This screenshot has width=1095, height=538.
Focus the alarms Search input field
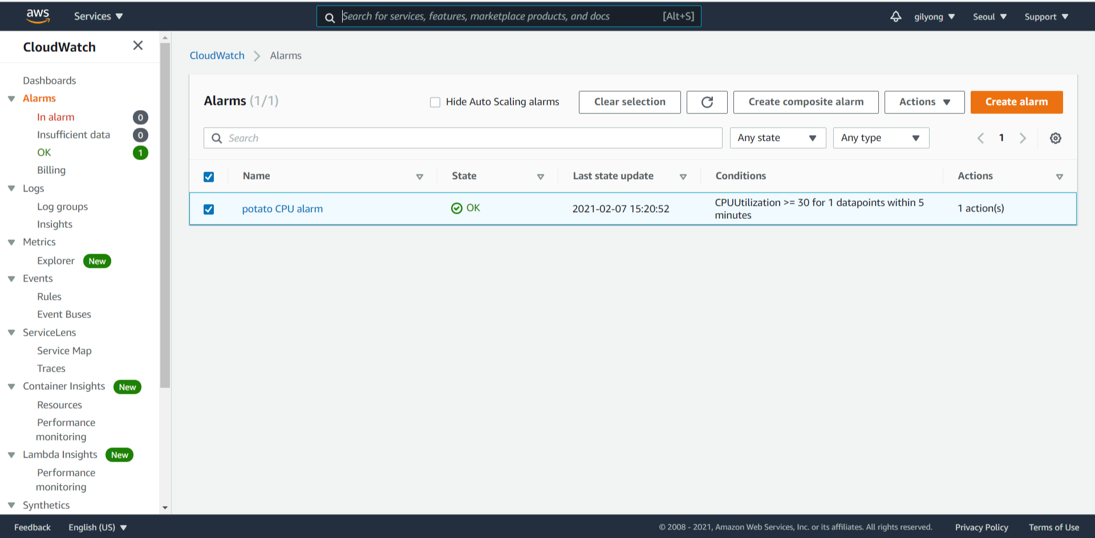[x=463, y=138]
